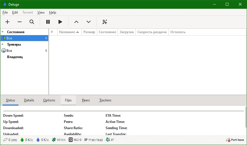Click the Seeding Time: label
Viewport: 247px width, 145px height.
[116, 128]
